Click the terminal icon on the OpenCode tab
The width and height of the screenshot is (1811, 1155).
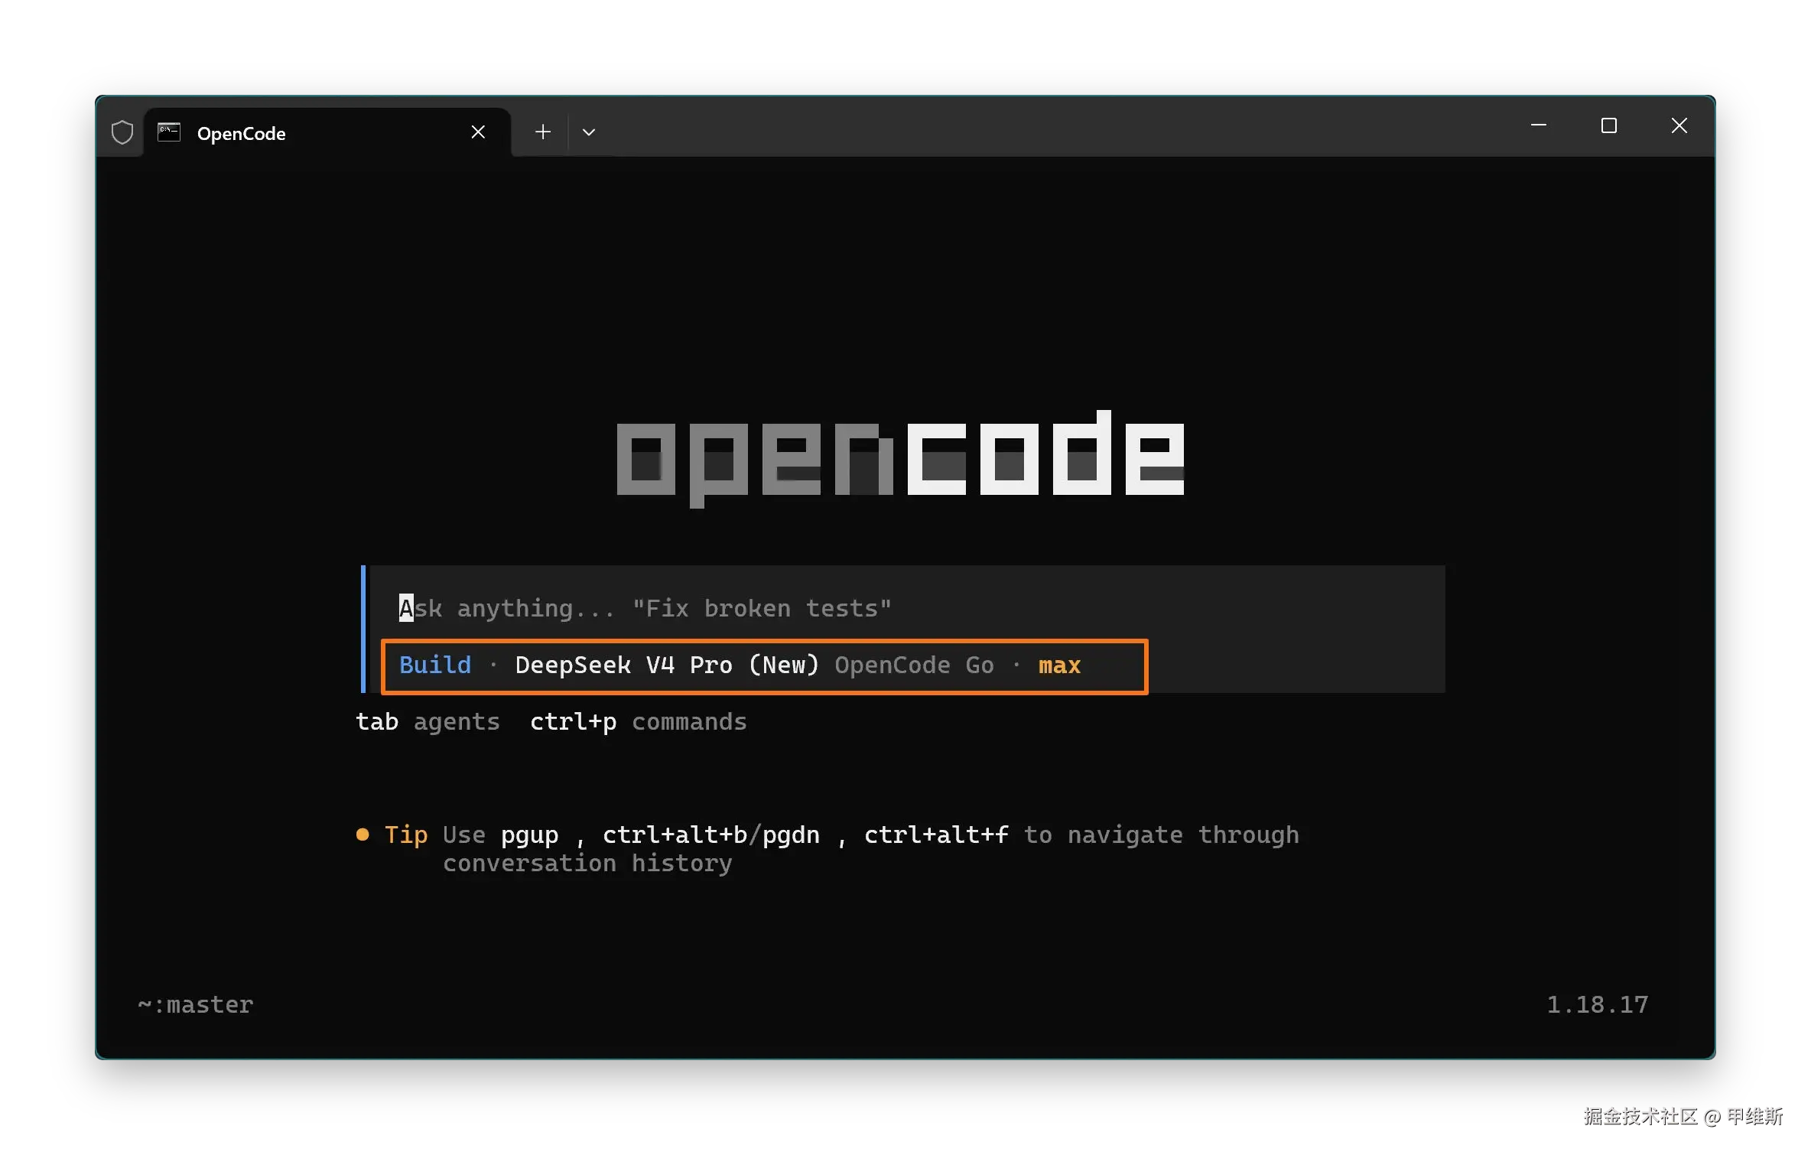[168, 132]
